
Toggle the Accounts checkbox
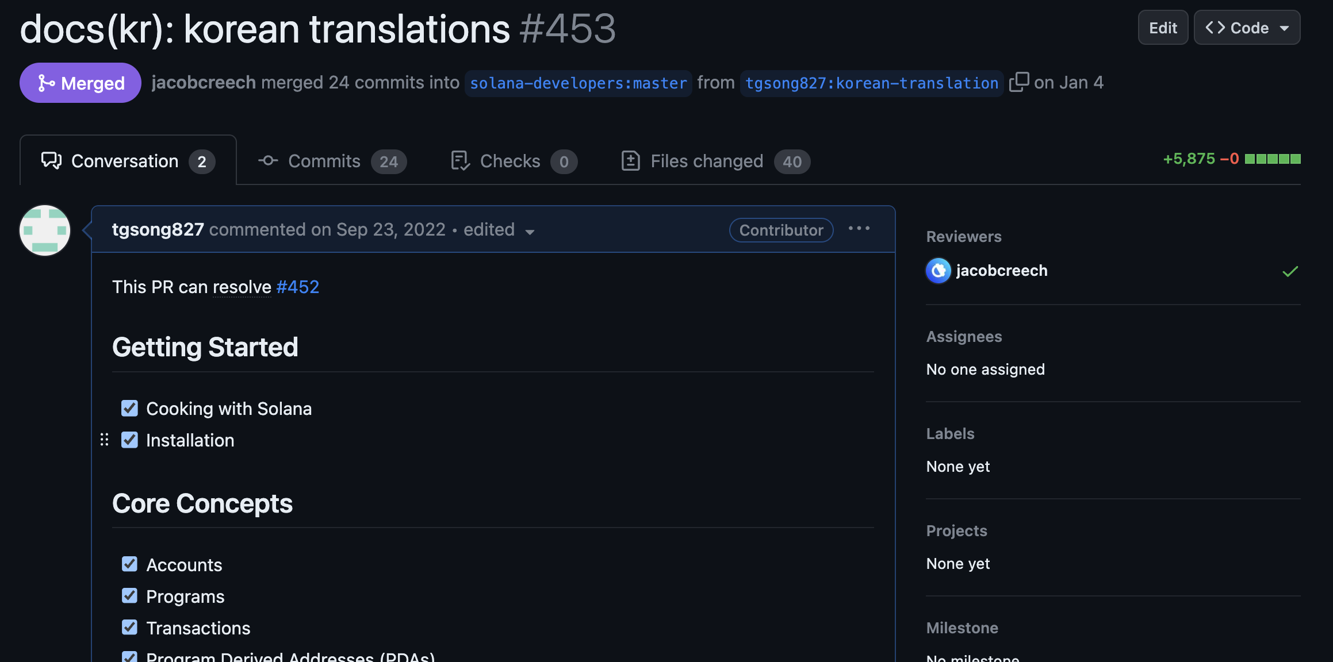[x=129, y=564]
